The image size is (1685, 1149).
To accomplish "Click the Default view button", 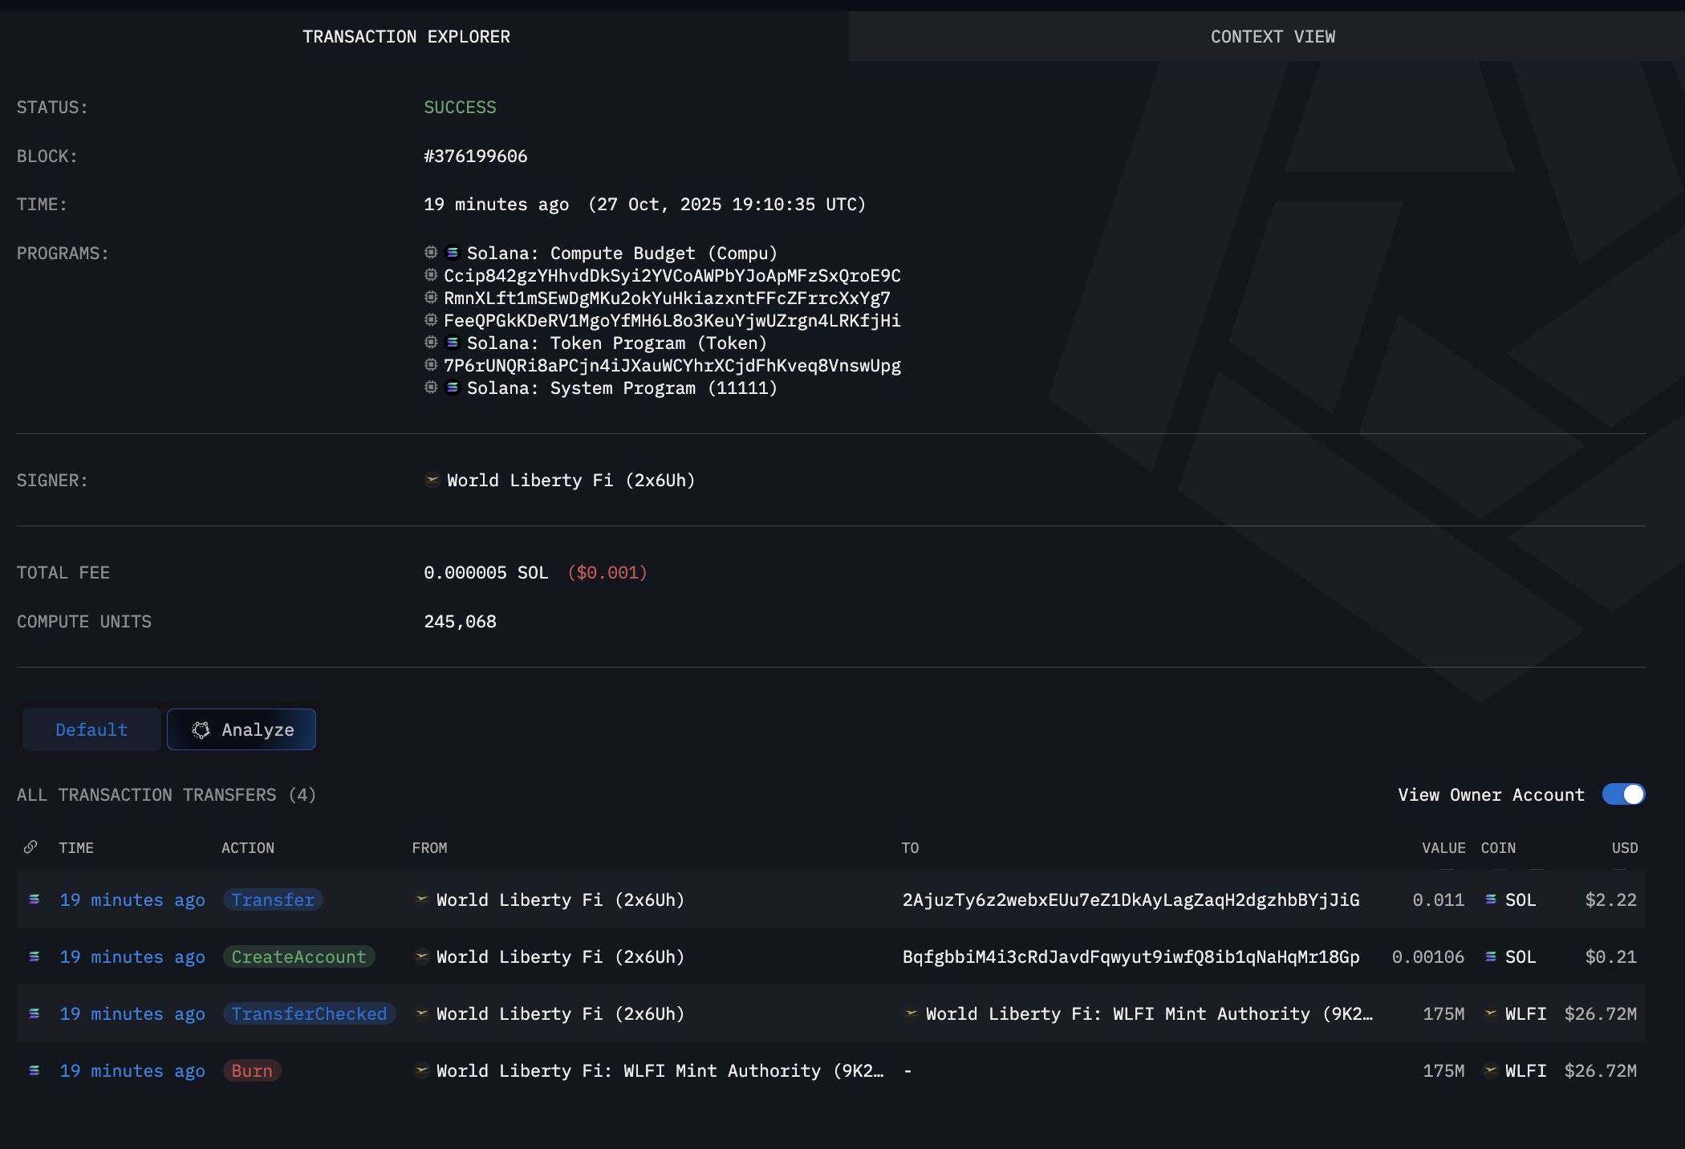I will [91, 730].
